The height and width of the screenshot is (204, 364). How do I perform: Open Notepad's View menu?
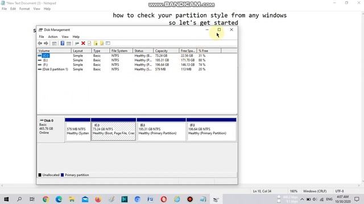click(36, 9)
